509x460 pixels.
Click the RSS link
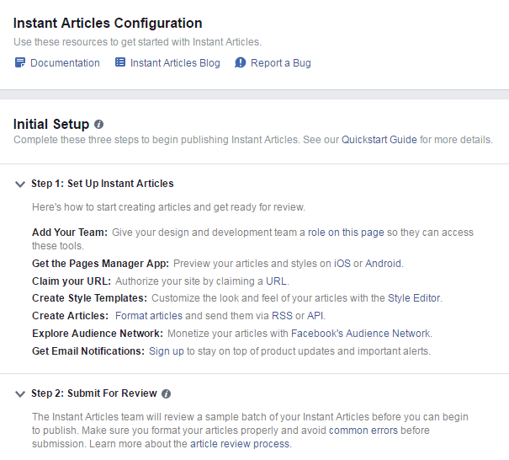[x=281, y=316]
